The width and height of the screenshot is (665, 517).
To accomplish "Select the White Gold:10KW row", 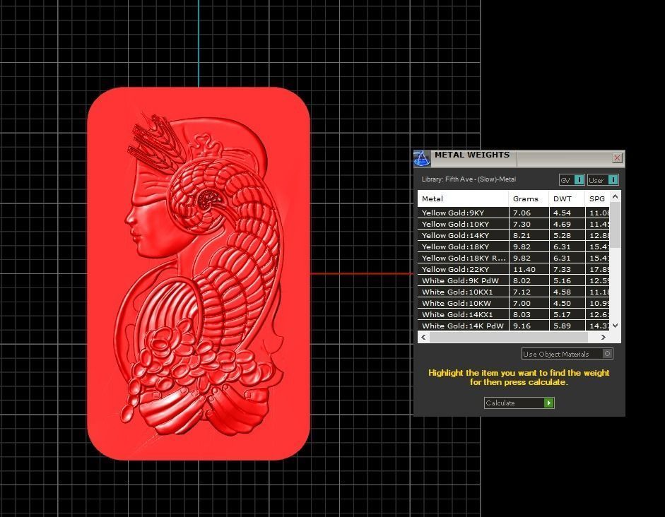I will coord(514,304).
